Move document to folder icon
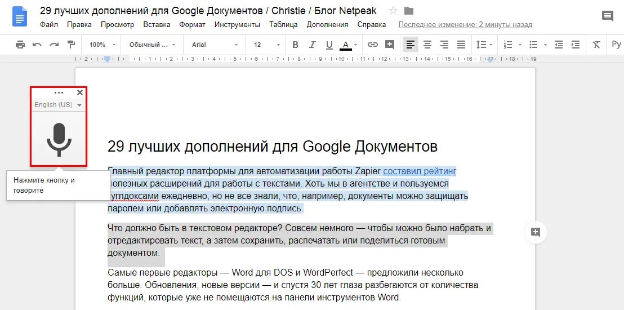 tap(408, 11)
